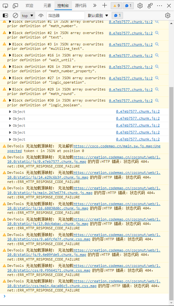Expand the "logic_boolean" warning entry
The height and width of the screenshot is (306, 174).
coord(10,100)
